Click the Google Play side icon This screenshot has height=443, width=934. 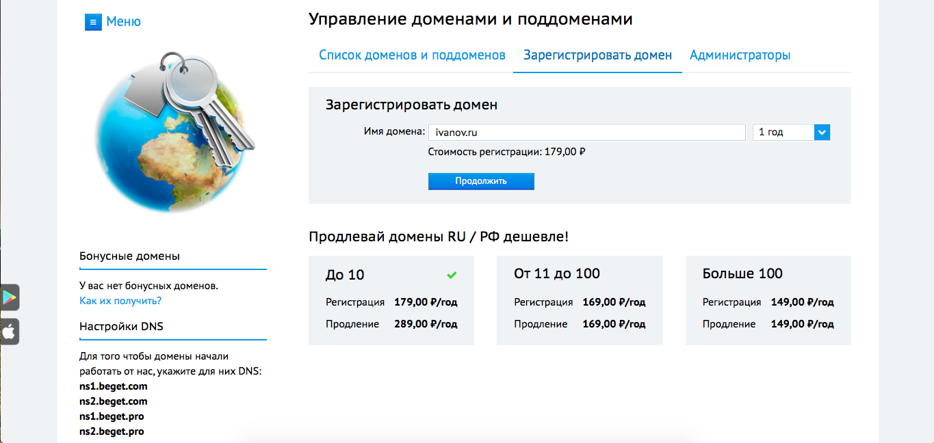(10, 297)
